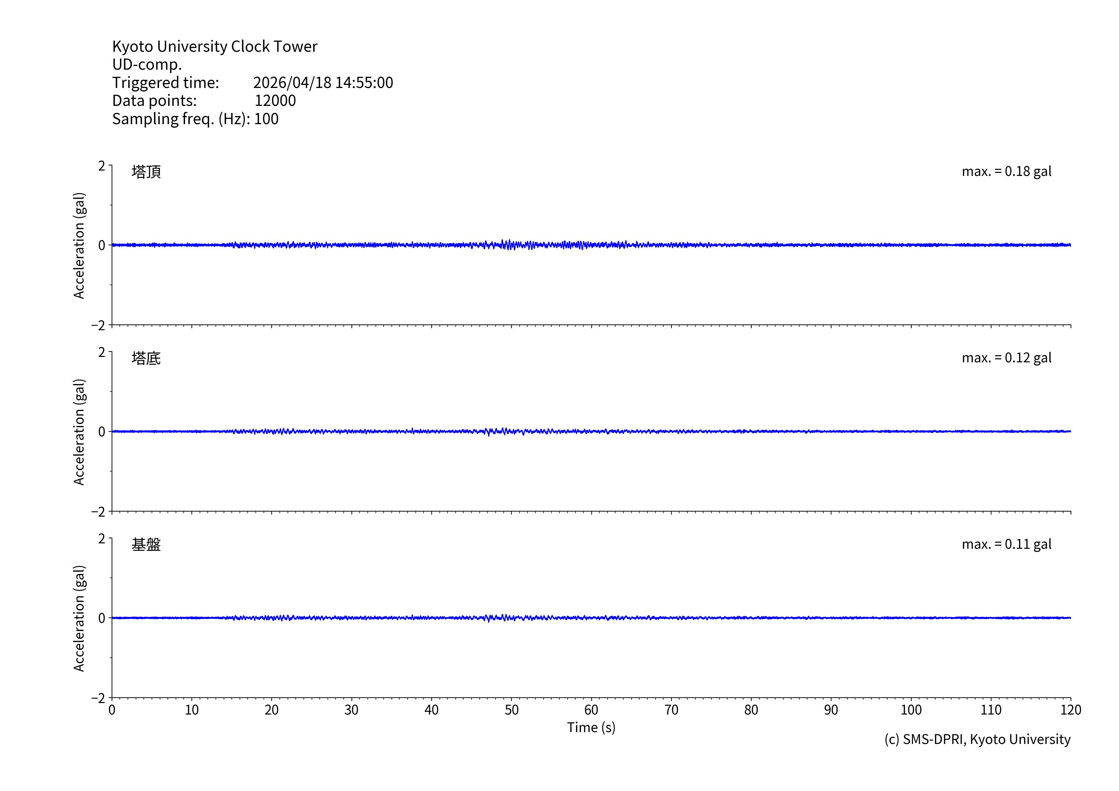
Task: Click the 基盤 label in bottom plot
Action: [146, 544]
